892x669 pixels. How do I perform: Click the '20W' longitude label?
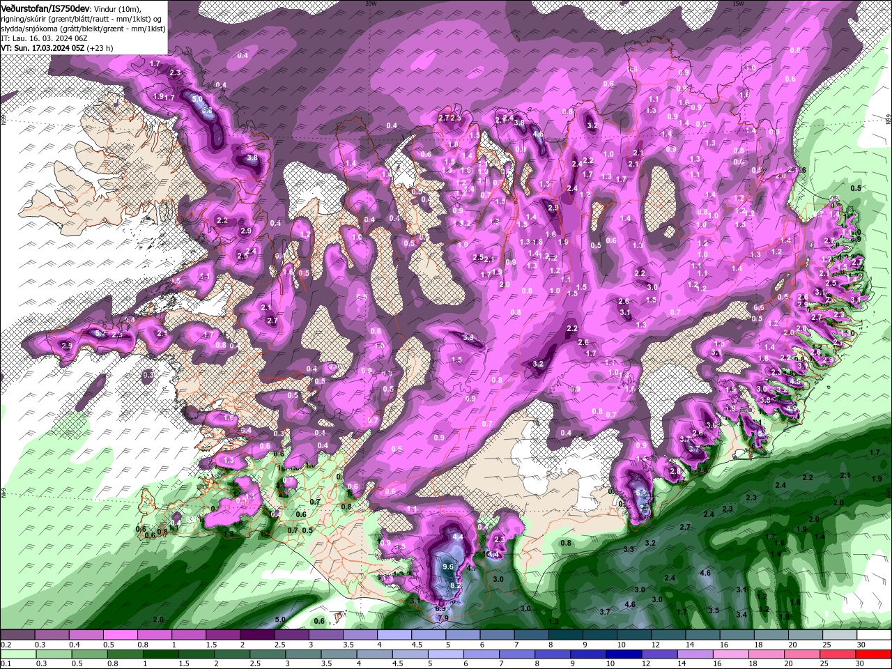pyautogui.click(x=371, y=3)
